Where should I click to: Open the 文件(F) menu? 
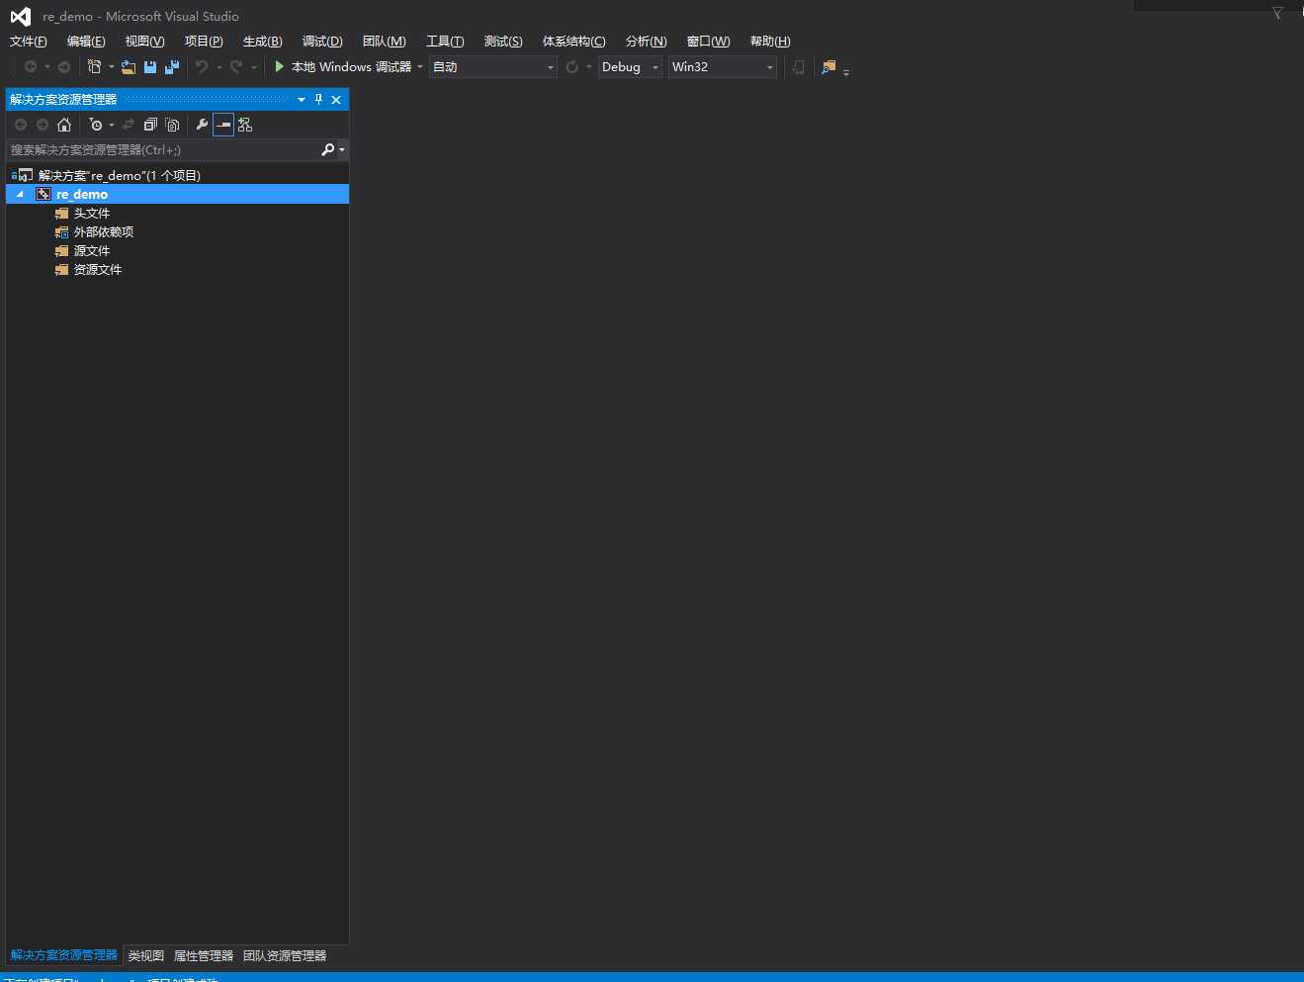click(28, 41)
